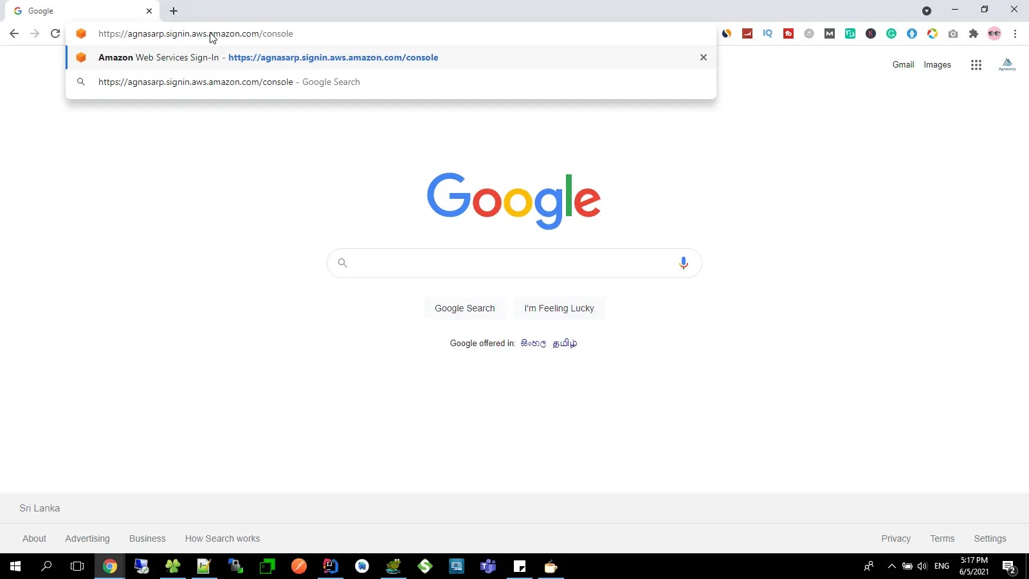The height and width of the screenshot is (579, 1029).
Task: Open the Settings footer menu
Action: coord(990,538)
